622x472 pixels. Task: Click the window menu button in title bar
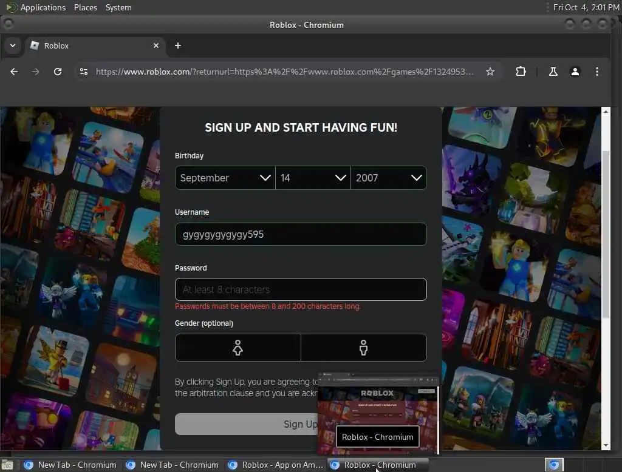pos(7,25)
